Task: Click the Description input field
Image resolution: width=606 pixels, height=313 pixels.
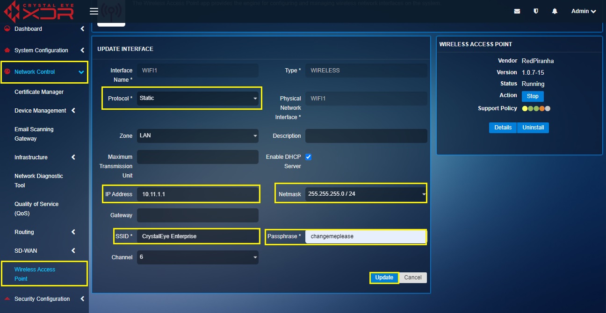Action: tap(366, 136)
